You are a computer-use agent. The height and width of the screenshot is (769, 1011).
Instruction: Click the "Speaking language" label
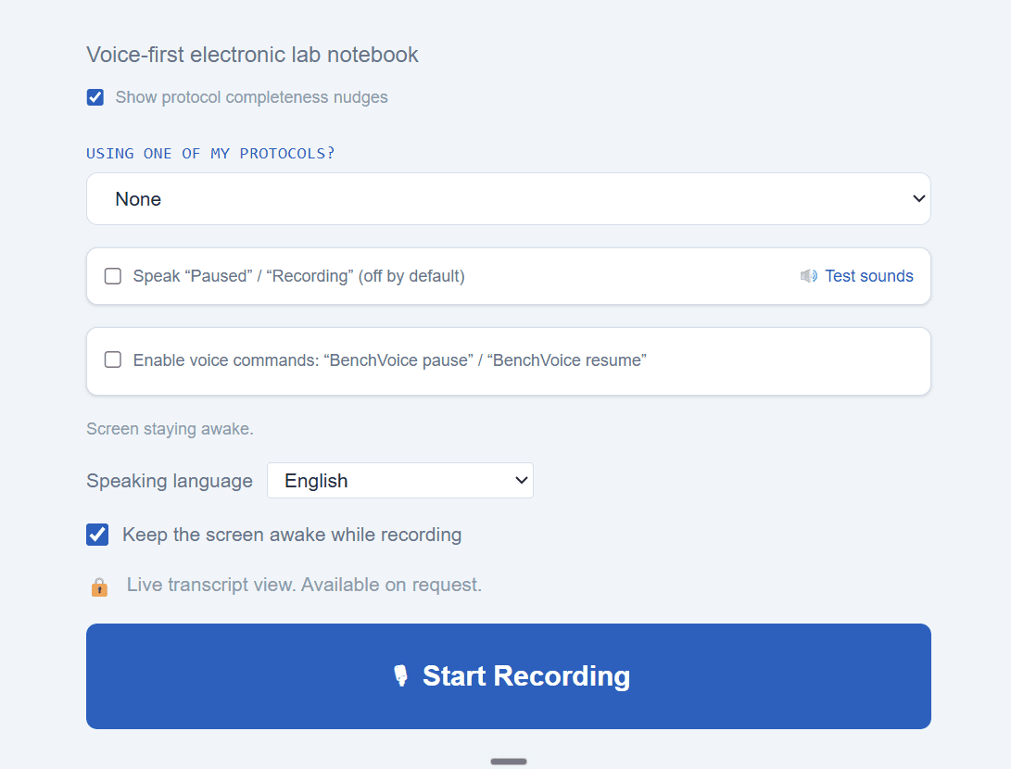[x=170, y=481]
